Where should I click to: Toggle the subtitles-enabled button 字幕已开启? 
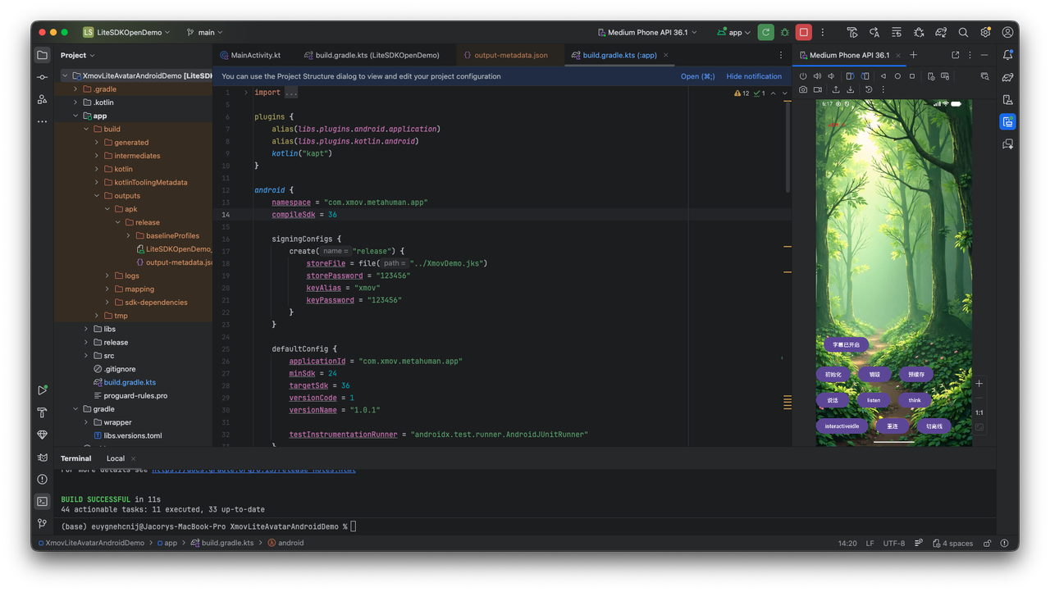846,344
